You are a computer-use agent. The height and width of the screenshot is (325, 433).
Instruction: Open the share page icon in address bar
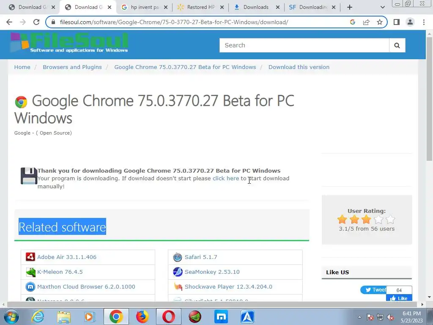(366, 22)
